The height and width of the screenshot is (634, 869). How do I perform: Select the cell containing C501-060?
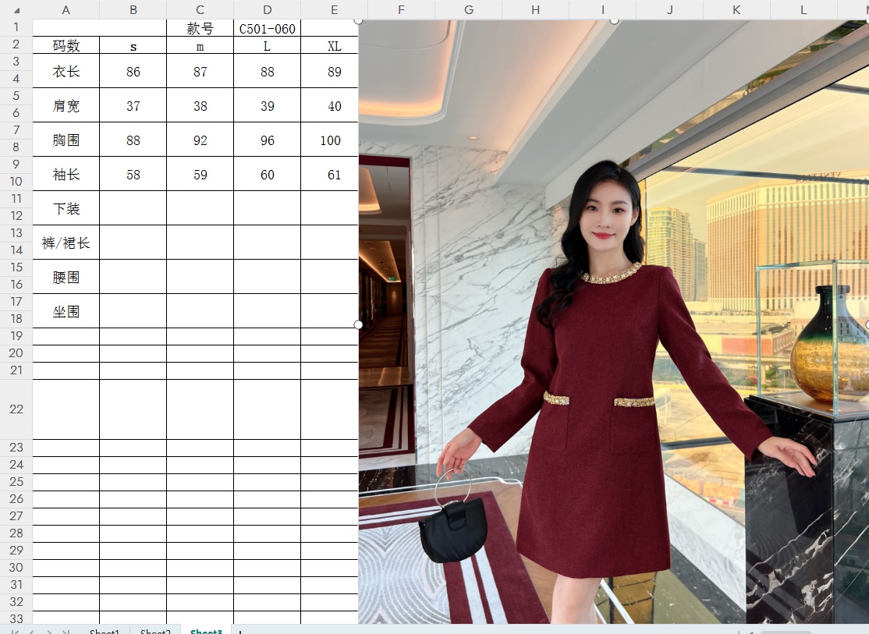(268, 29)
